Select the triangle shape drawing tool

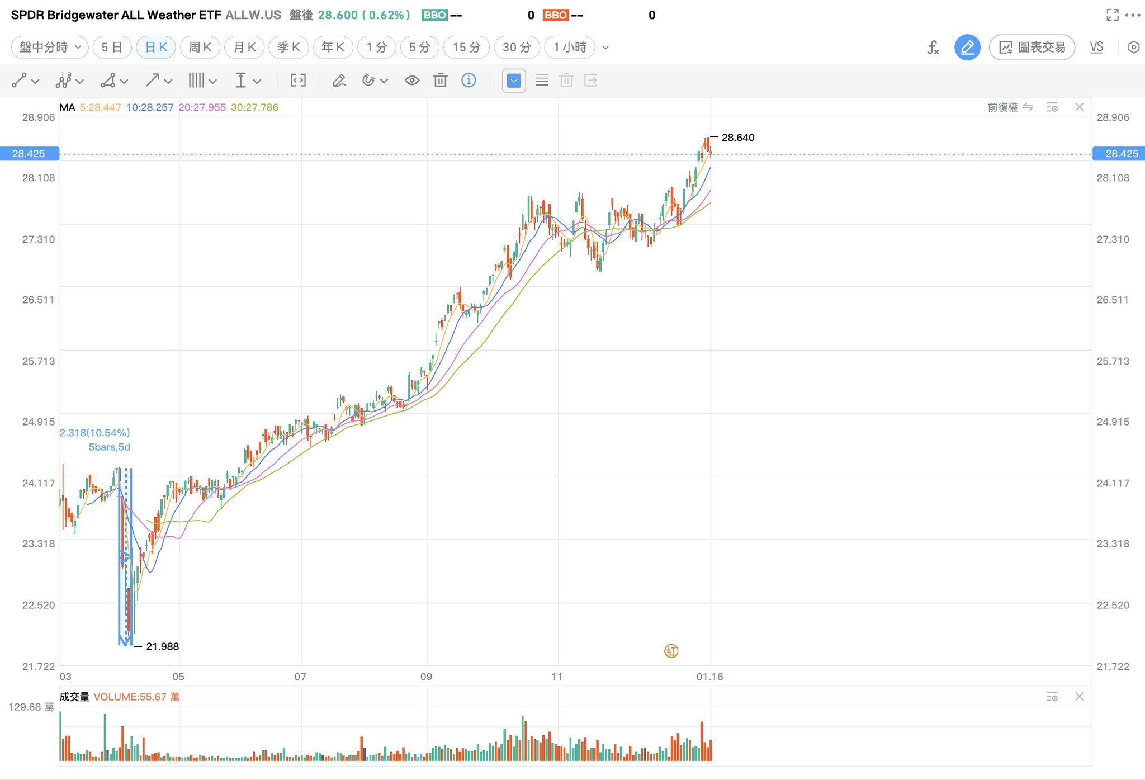click(x=107, y=81)
